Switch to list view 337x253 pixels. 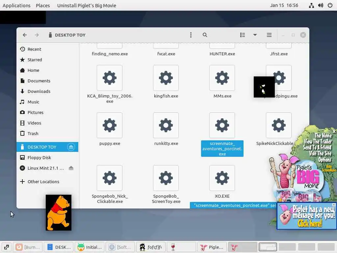[x=243, y=35]
